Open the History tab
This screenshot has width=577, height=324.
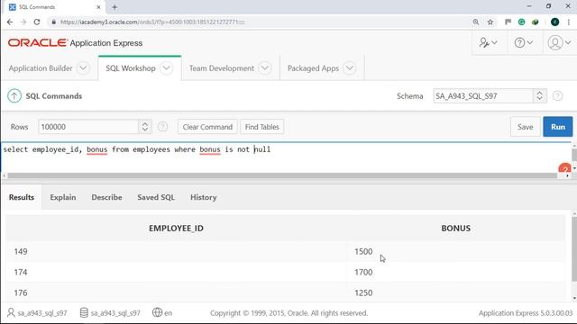204,197
